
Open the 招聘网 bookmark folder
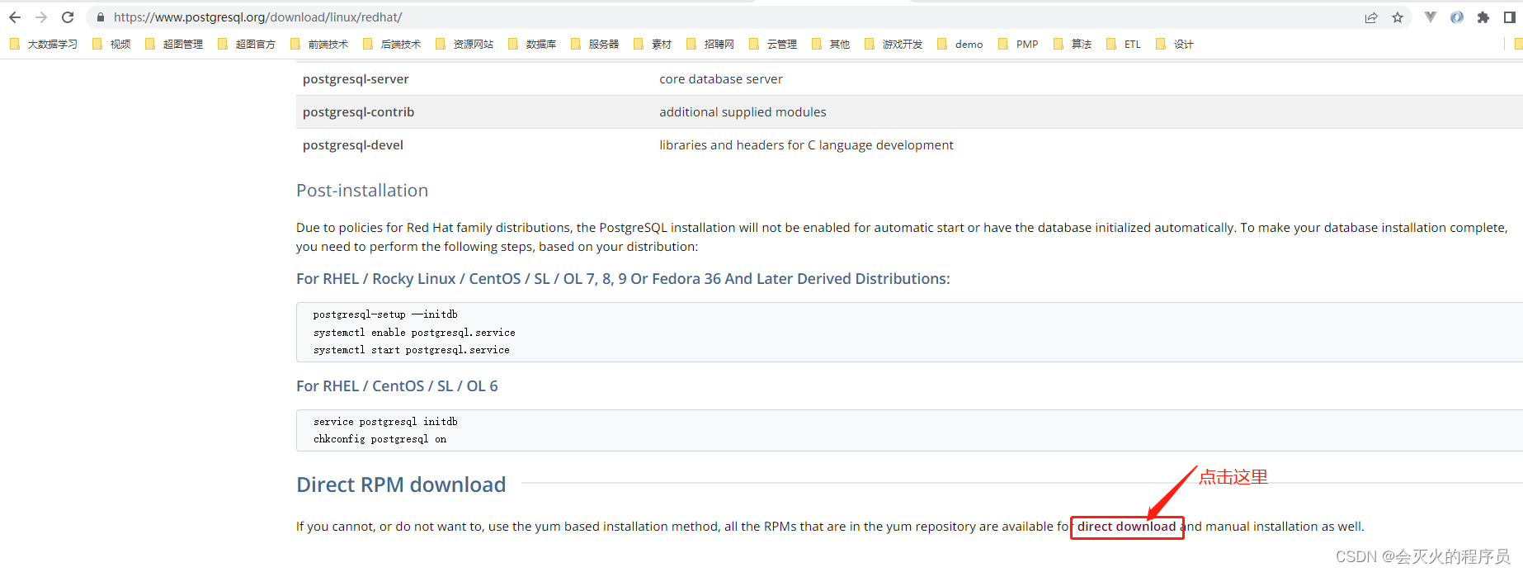[x=710, y=45]
